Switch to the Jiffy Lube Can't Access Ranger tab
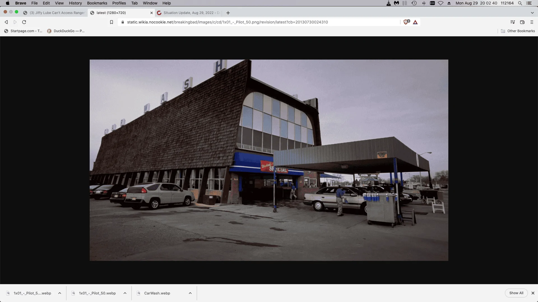This screenshot has width=538, height=302. (x=54, y=13)
